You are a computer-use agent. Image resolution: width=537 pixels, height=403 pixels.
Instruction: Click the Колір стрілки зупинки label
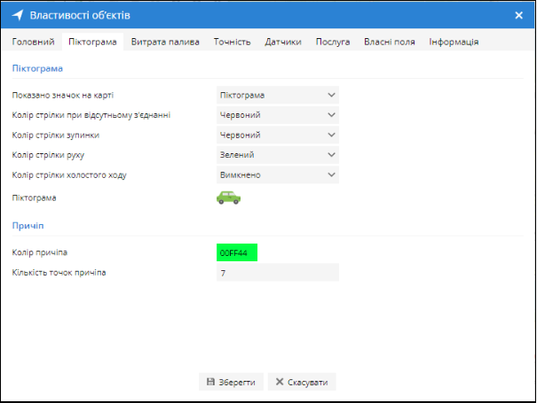[x=56, y=135]
